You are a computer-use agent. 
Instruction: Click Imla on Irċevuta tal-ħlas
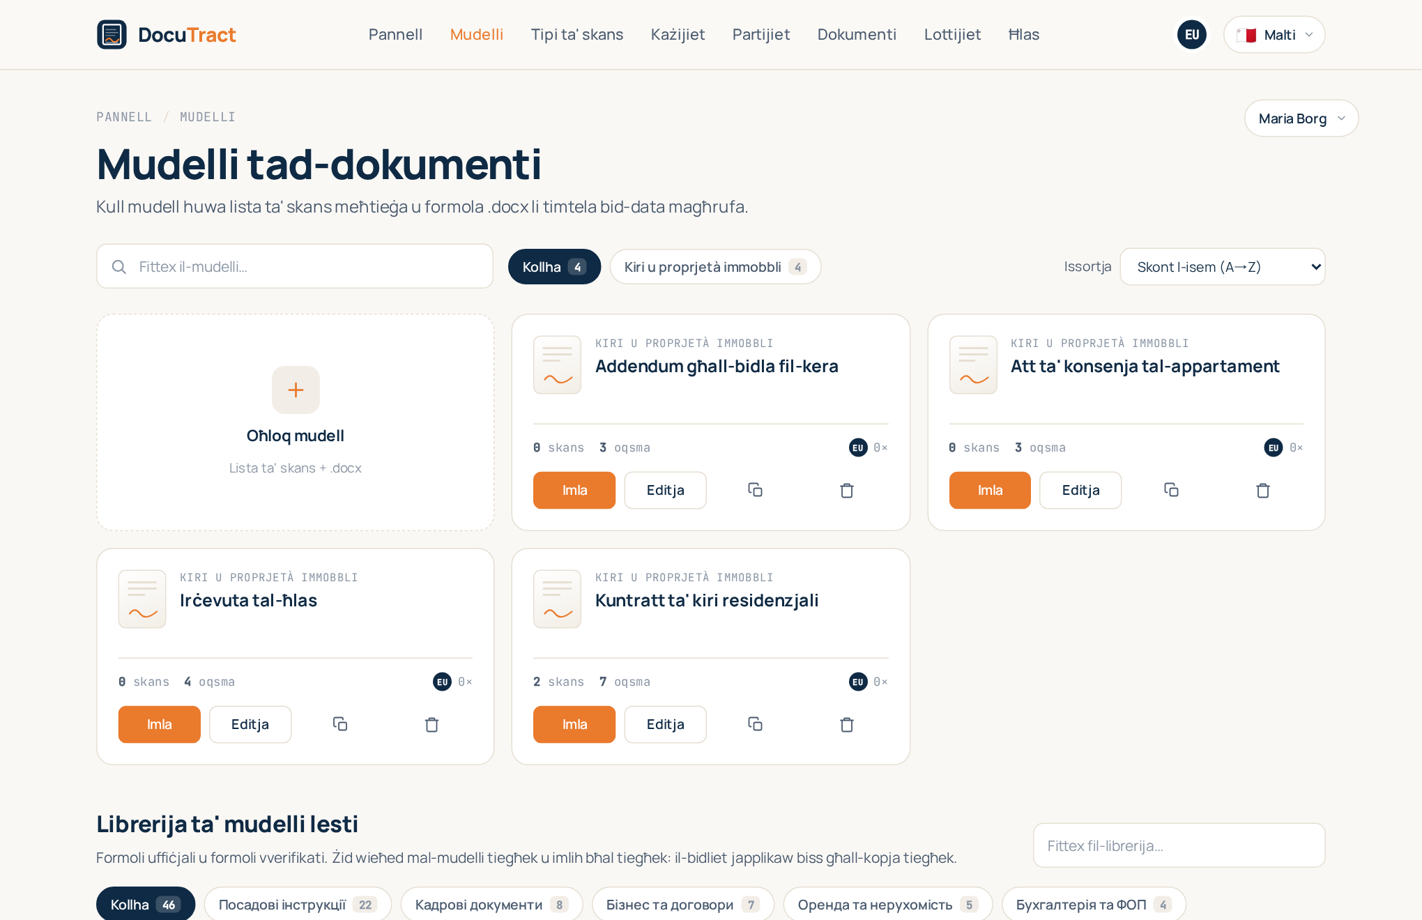coord(159,724)
